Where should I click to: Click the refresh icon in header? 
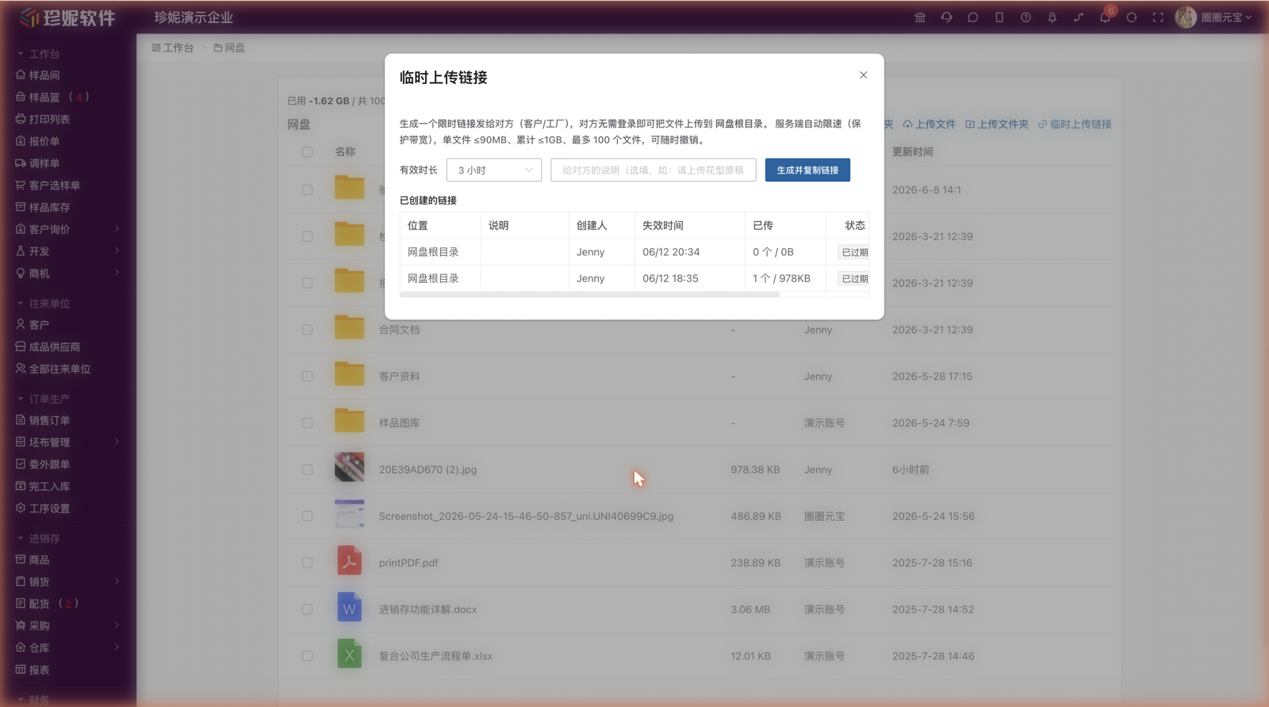click(x=1132, y=17)
